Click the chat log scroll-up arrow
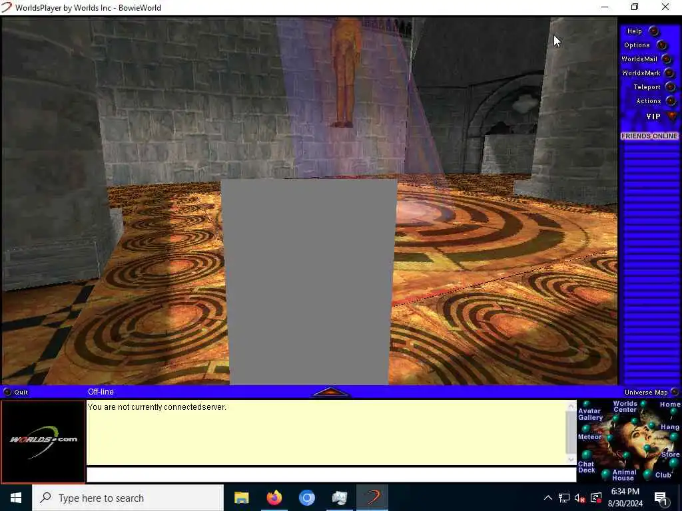This screenshot has width=682, height=511. coord(571,406)
